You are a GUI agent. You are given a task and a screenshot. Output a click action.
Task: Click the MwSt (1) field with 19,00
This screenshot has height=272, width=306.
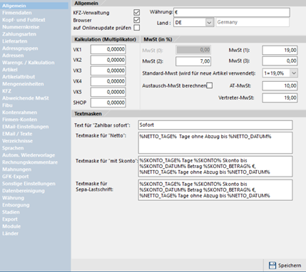click(x=280, y=51)
